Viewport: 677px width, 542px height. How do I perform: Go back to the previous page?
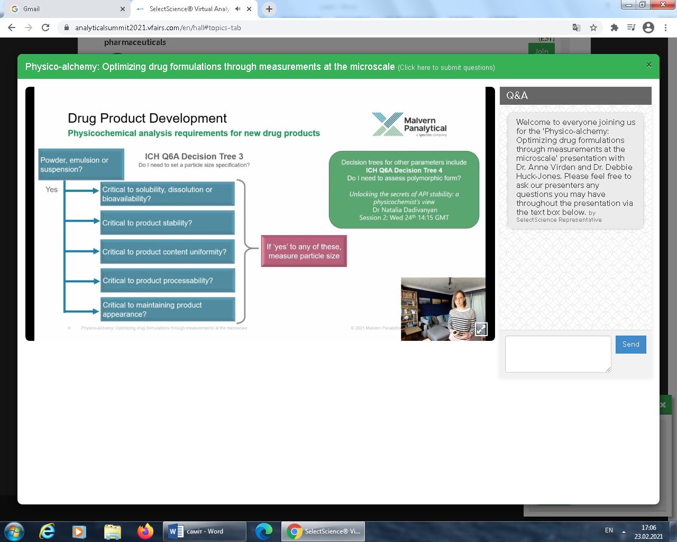(12, 28)
